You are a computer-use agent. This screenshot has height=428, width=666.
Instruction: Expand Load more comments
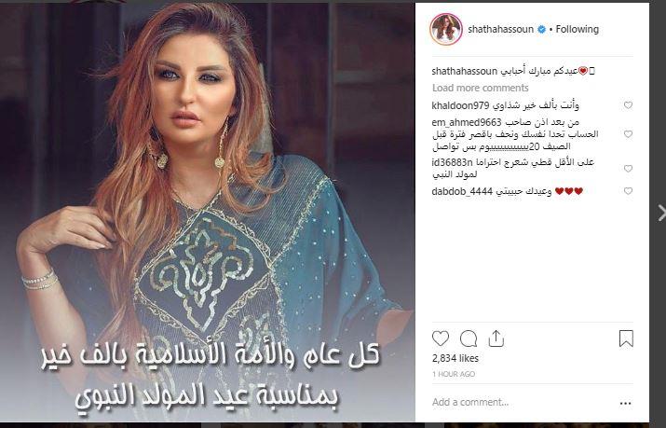click(x=481, y=88)
